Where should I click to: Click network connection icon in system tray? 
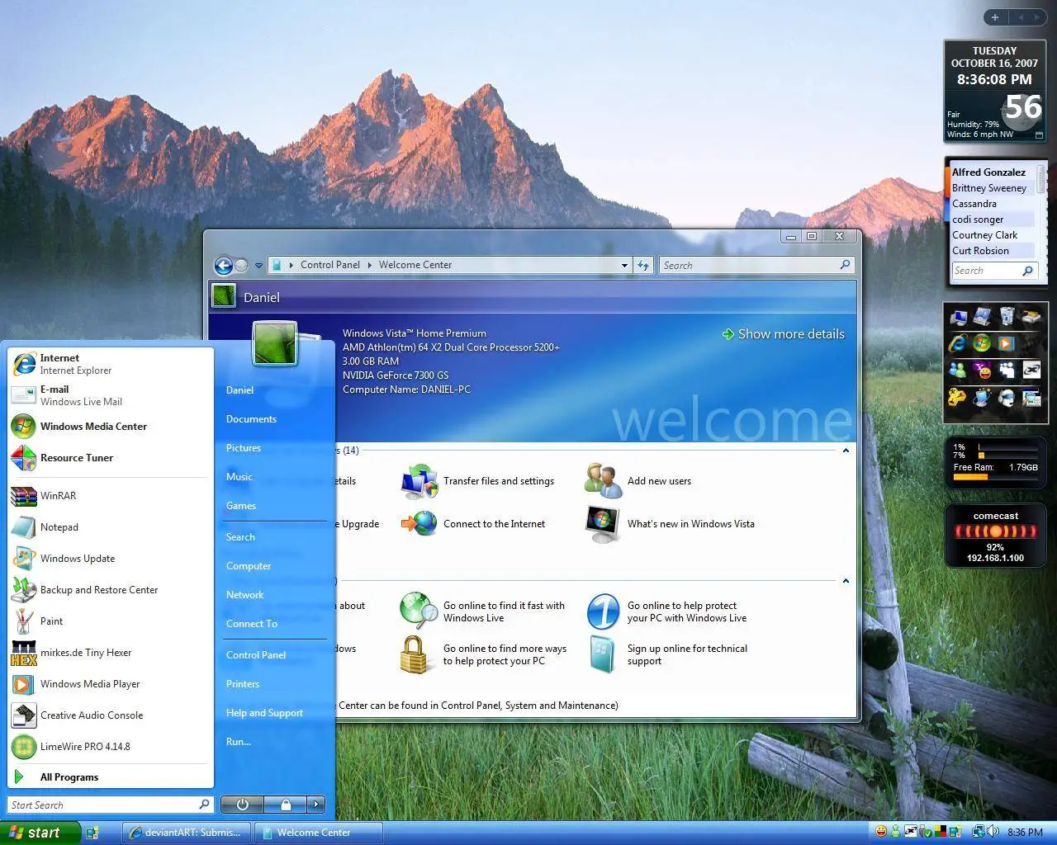[979, 832]
